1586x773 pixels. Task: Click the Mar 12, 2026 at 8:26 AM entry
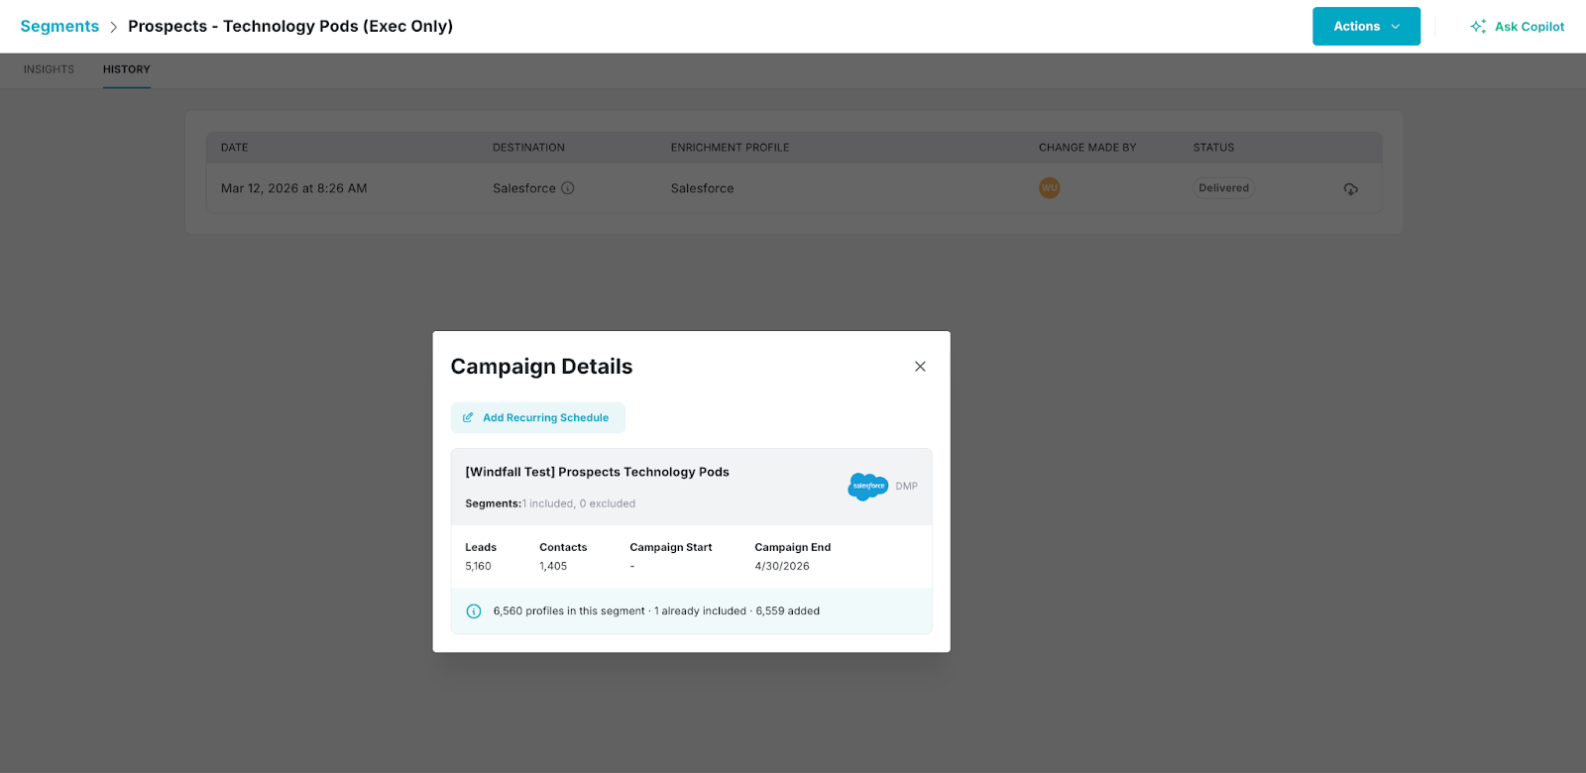pos(294,188)
